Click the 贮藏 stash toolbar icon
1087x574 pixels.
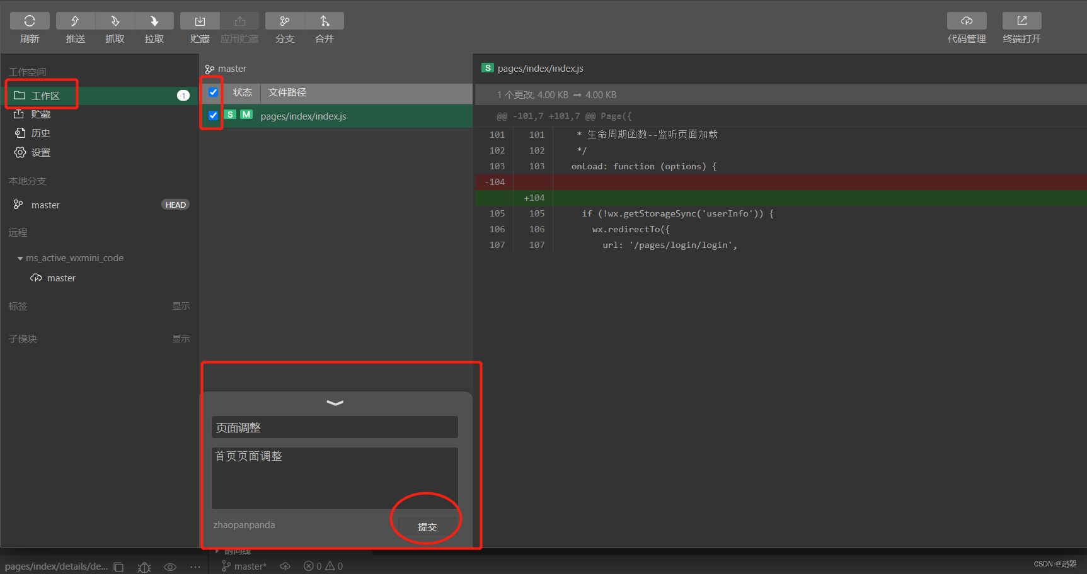click(200, 21)
